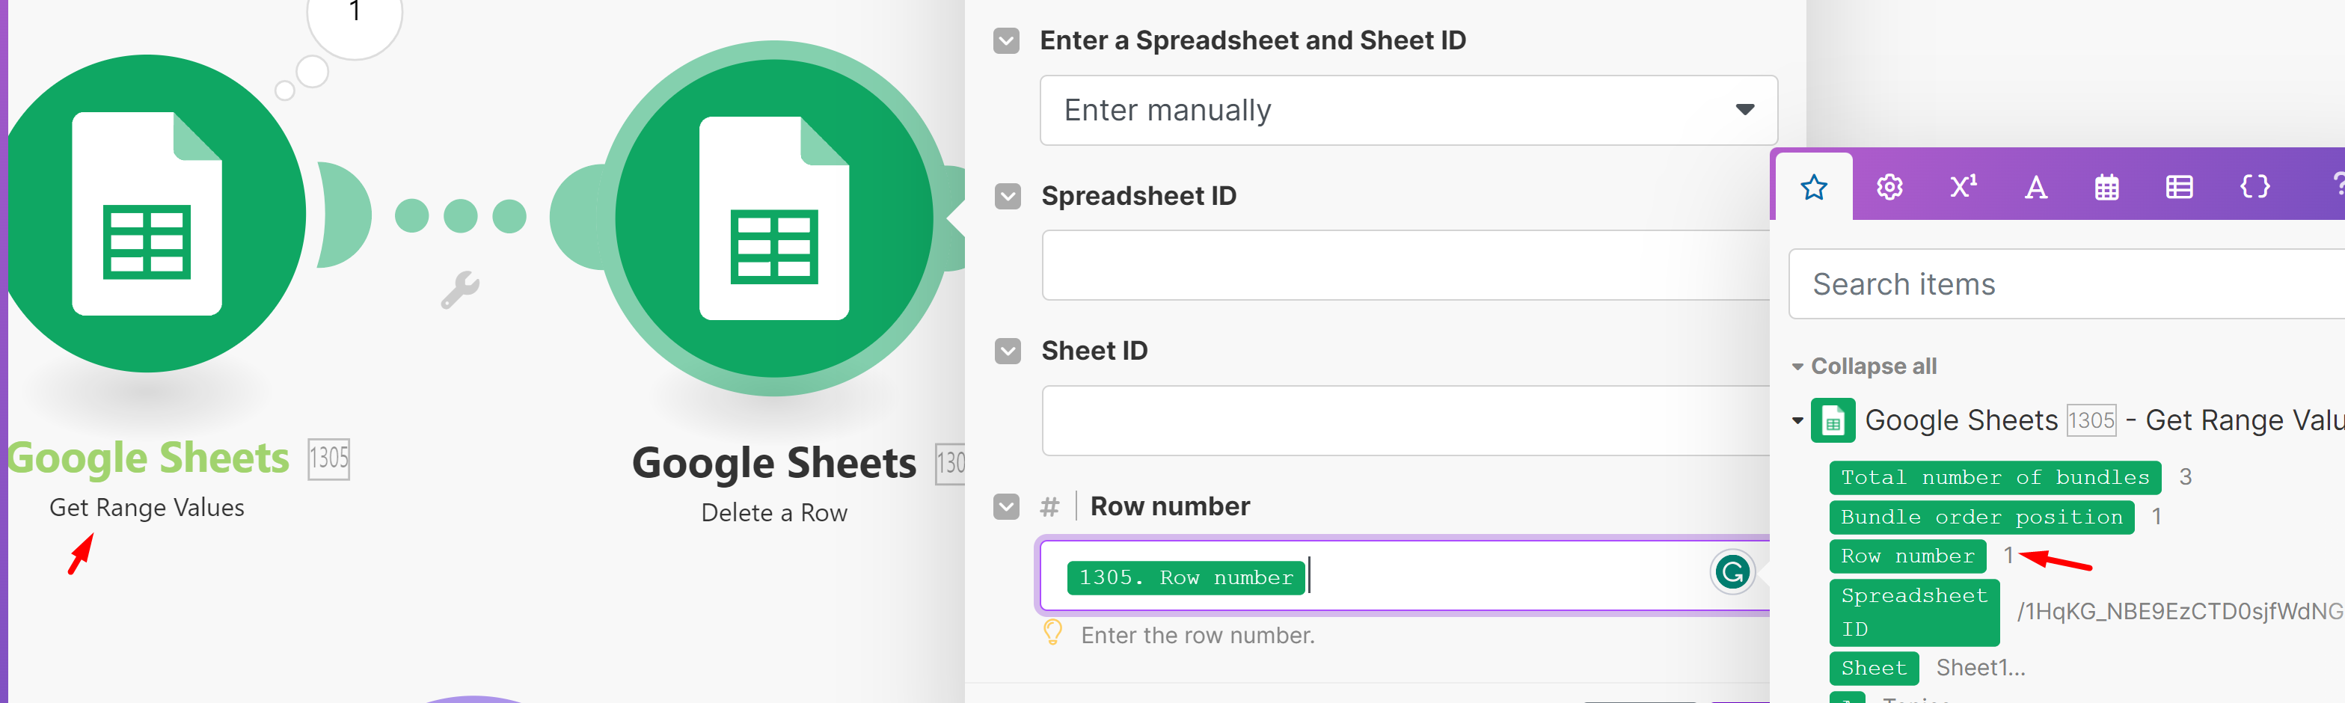Viewport: 2345px width, 703px height.
Task: Open the Grammarly icon in Row number field
Action: click(x=1732, y=573)
